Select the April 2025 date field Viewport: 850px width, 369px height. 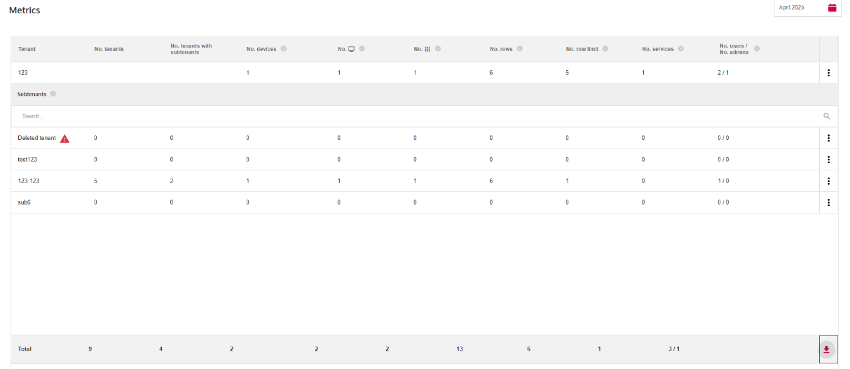pos(797,8)
